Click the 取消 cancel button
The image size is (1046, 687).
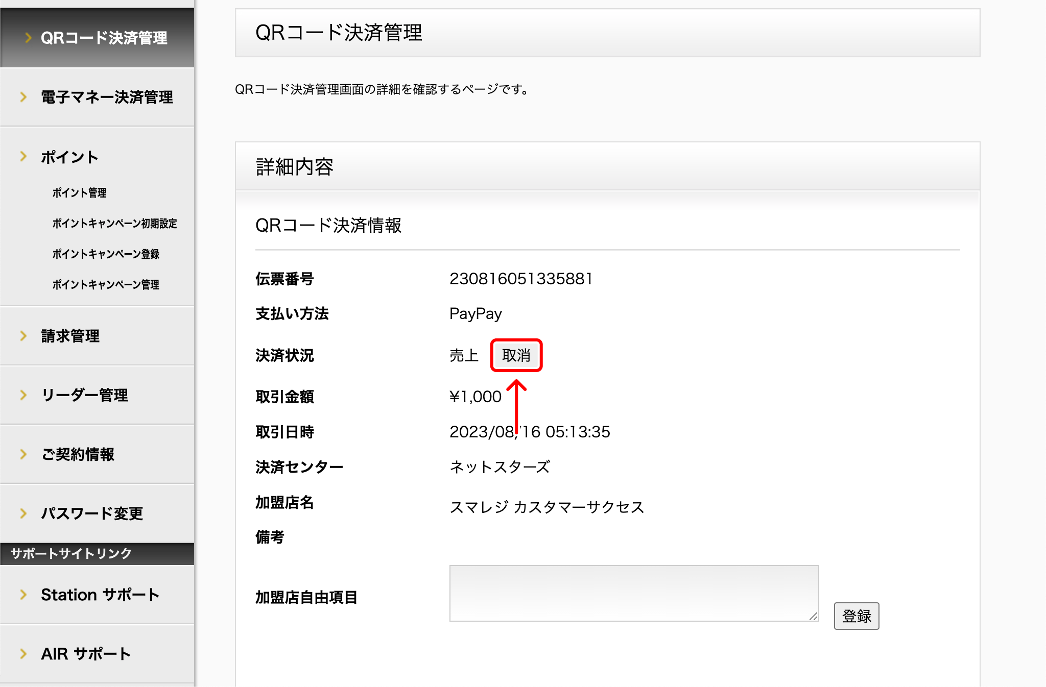coord(516,355)
